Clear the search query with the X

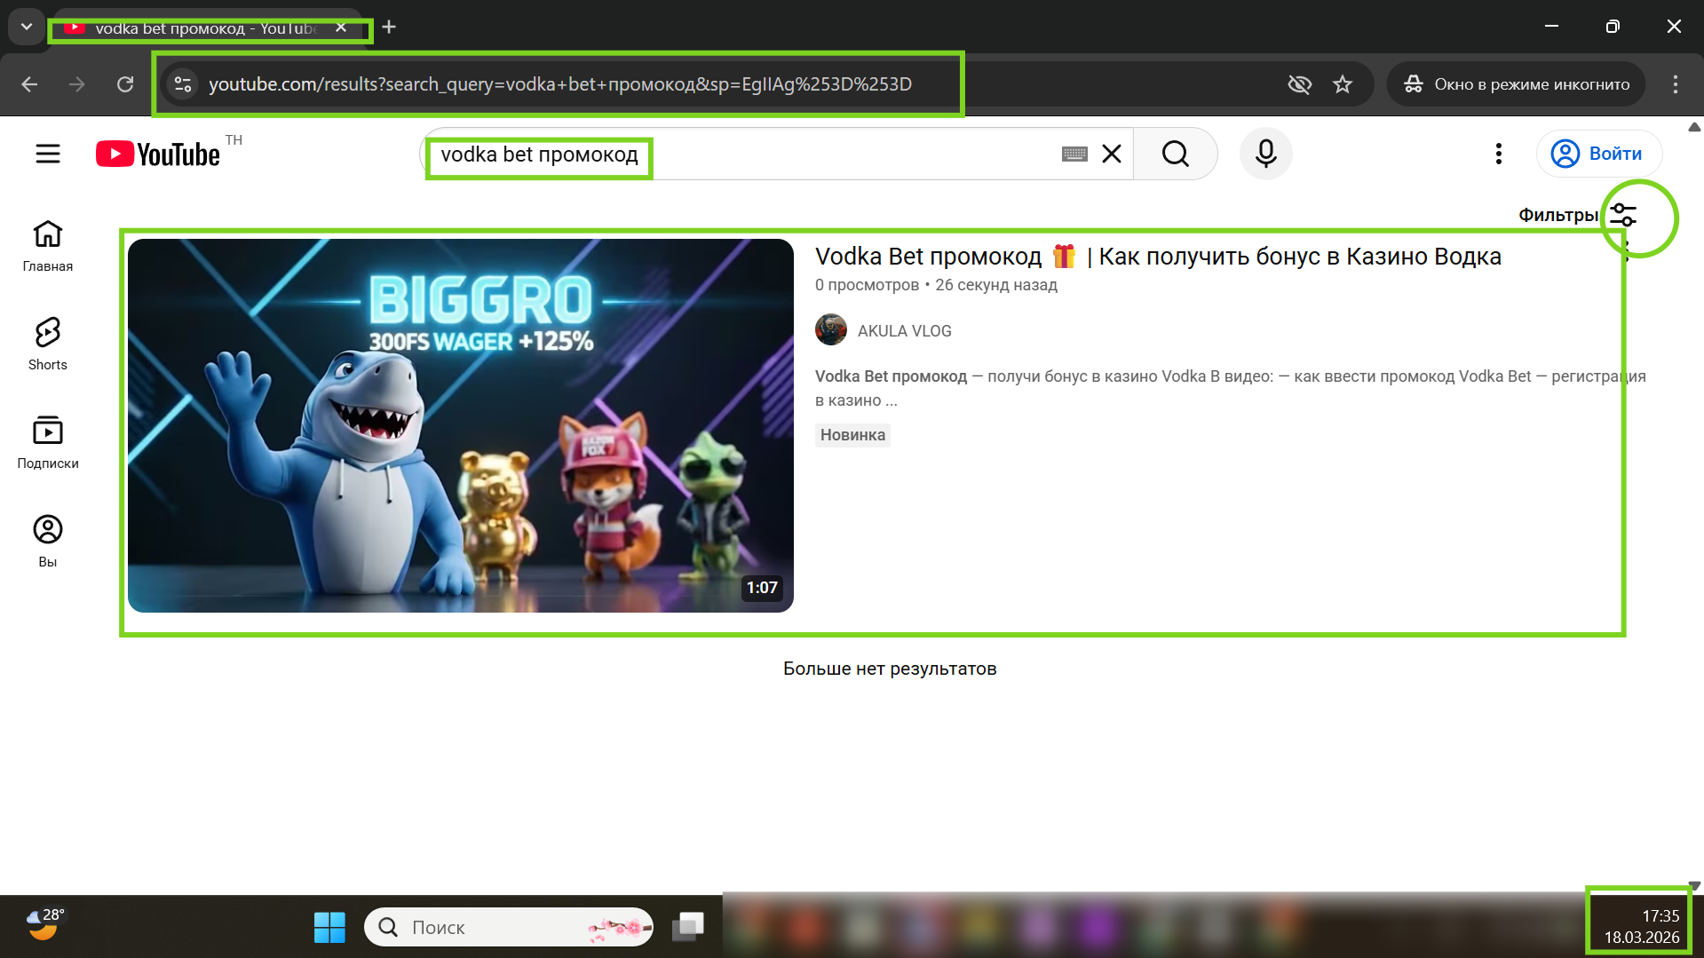pyautogui.click(x=1112, y=154)
